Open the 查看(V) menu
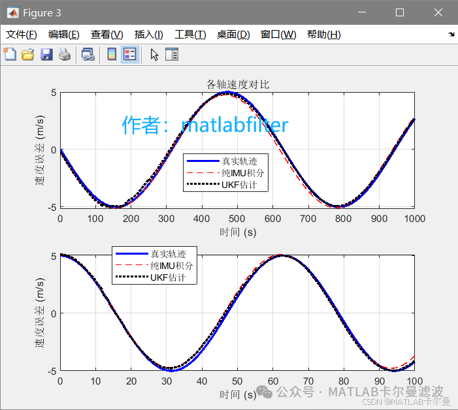Viewport: 458px width, 410px height. click(106, 35)
